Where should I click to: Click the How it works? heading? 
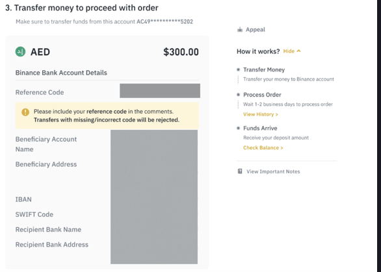coord(258,51)
